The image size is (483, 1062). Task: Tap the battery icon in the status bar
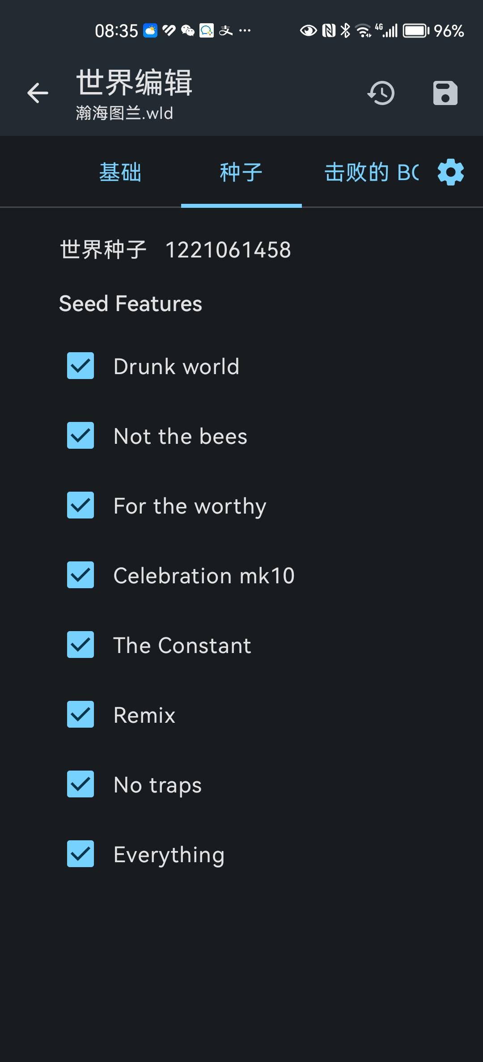coord(416,31)
